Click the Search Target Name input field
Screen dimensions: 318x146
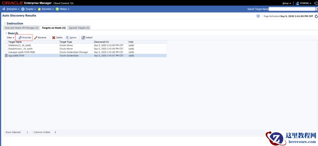[x=292, y=9]
